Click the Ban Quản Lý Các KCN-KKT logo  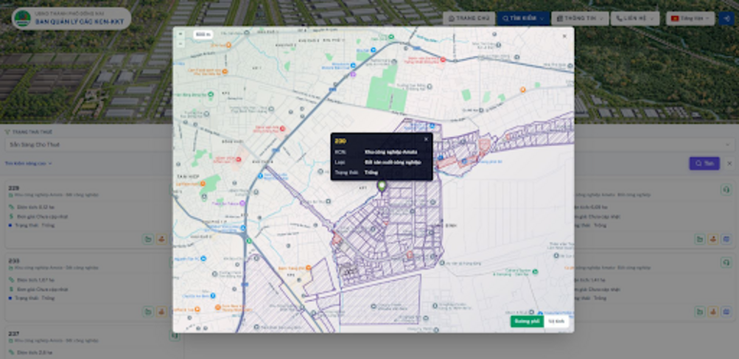tap(71, 18)
